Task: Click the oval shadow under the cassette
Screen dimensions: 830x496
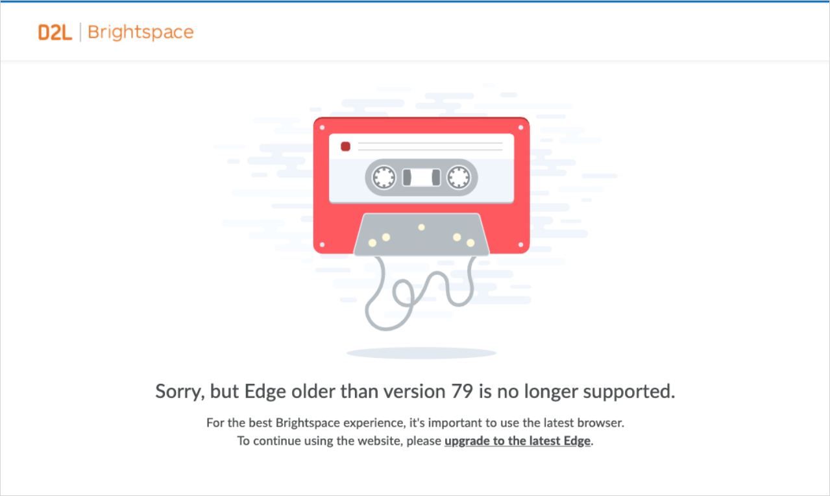Action: [x=421, y=353]
